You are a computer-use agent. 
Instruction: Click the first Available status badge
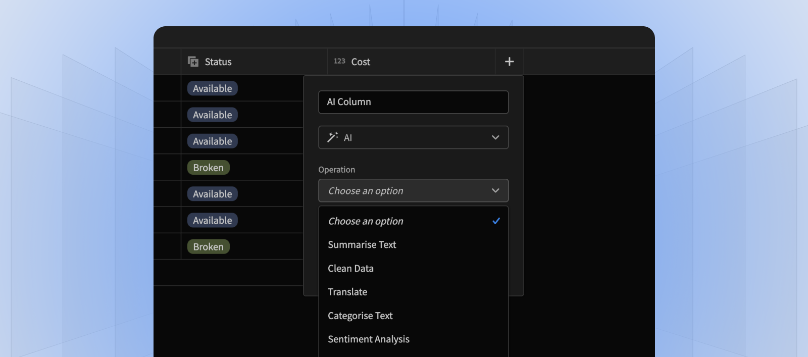tap(212, 88)
